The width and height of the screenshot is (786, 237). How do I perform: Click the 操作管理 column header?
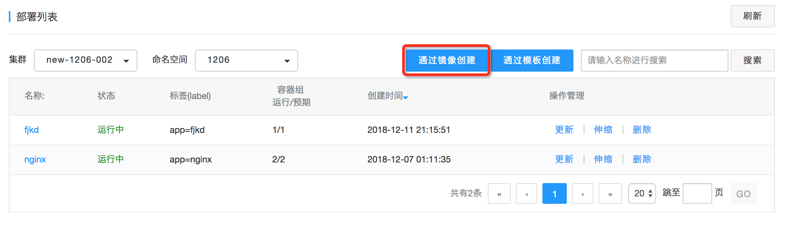point(567,96)
